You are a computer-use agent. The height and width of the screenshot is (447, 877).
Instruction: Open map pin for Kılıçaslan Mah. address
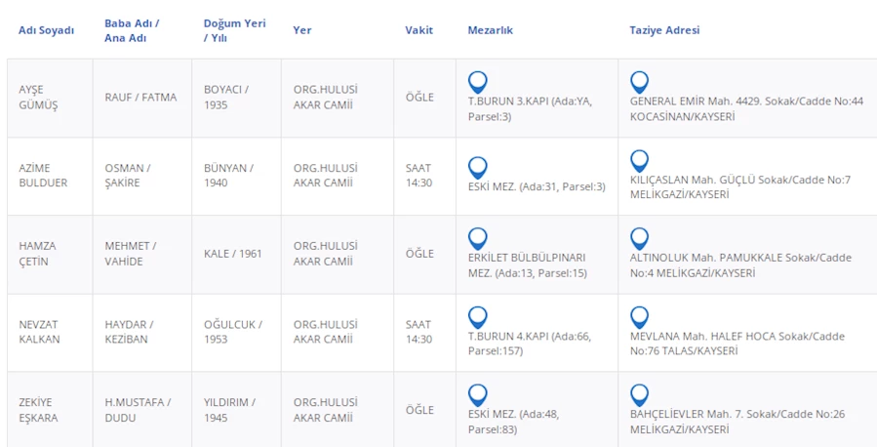click(x=639, y=161)
